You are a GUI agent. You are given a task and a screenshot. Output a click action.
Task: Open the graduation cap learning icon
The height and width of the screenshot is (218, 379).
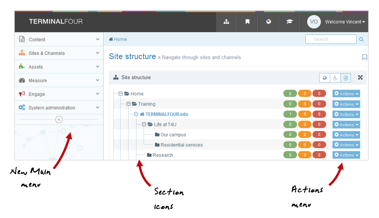289,22
